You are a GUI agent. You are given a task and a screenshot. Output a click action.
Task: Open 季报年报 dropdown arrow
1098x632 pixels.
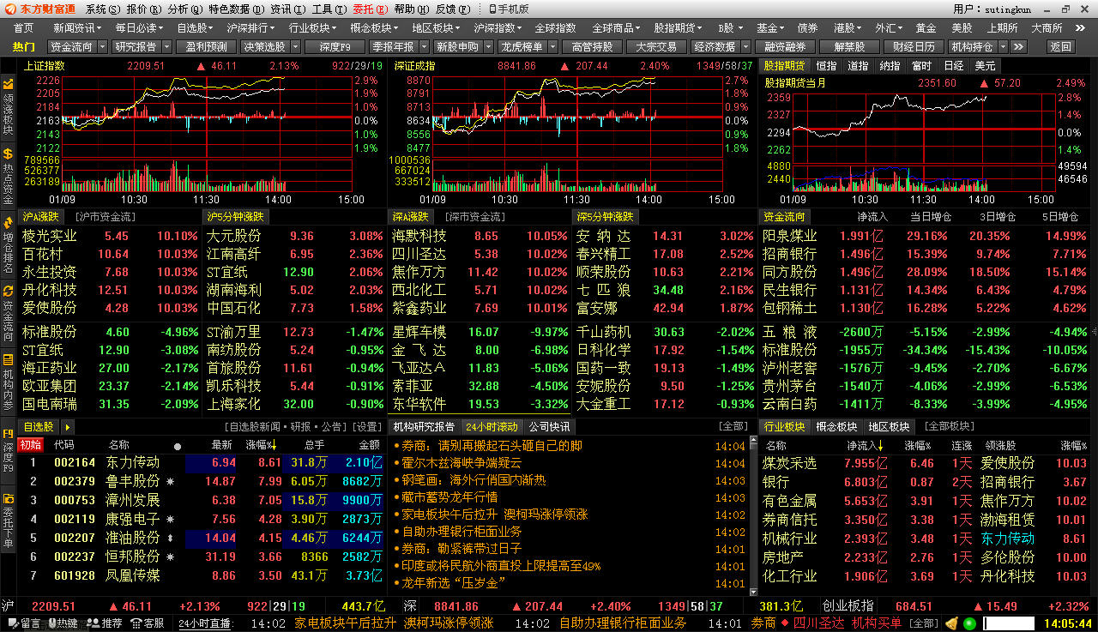[423, 46]
